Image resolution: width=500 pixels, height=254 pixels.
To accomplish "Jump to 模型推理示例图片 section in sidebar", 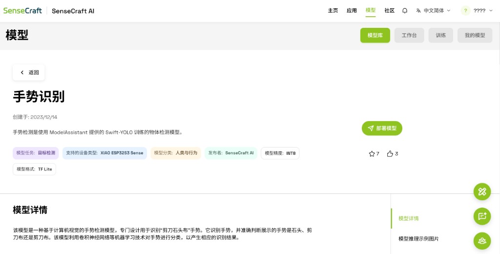I will [418, 239].
